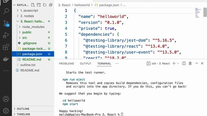Split the terminal panel
Image resolution: width=207 pixels, height=116 pixels.
[x=184, y=63]
